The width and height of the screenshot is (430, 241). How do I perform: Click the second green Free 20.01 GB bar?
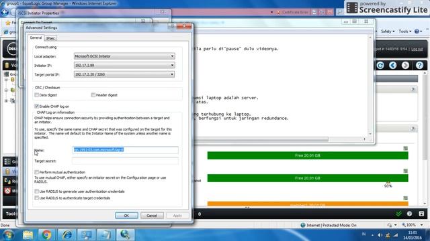tap(308, 178)
